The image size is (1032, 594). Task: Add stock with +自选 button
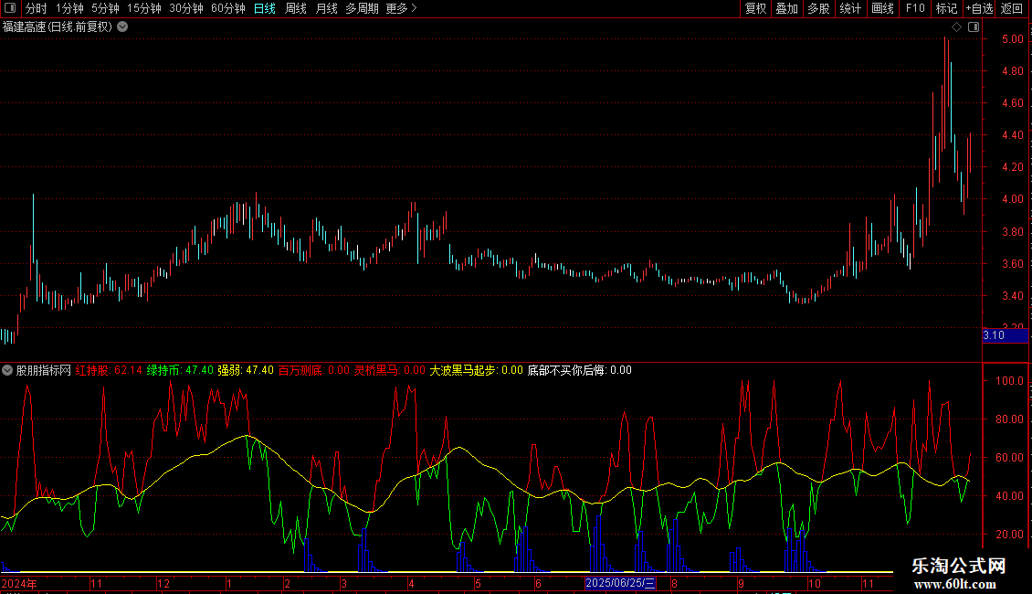[979, 8]
